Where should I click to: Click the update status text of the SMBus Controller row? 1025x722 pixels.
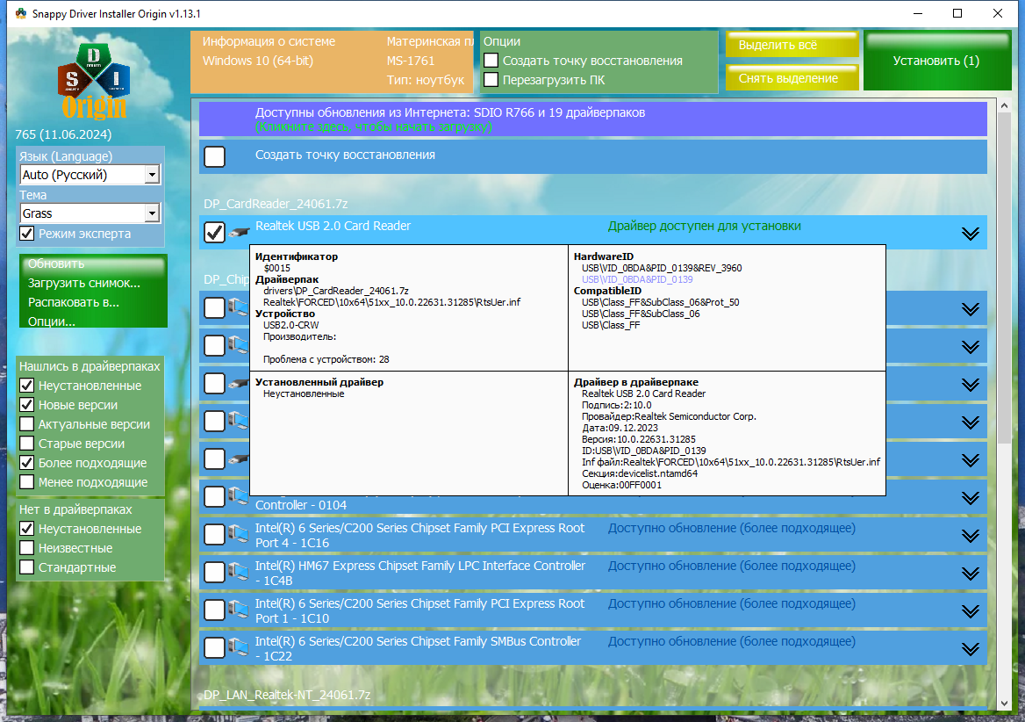(x=732, y=641)
